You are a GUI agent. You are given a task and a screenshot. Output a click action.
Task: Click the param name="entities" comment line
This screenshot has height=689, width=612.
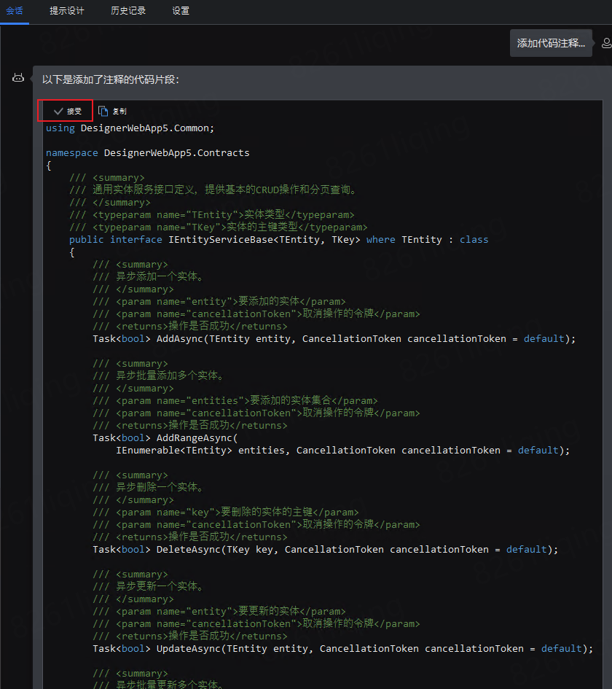coord(235,401)
